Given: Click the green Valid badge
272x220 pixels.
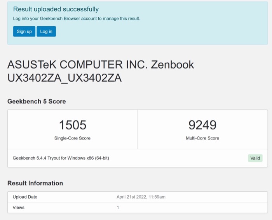Looking at the screenshot, I should click(255, 158).
